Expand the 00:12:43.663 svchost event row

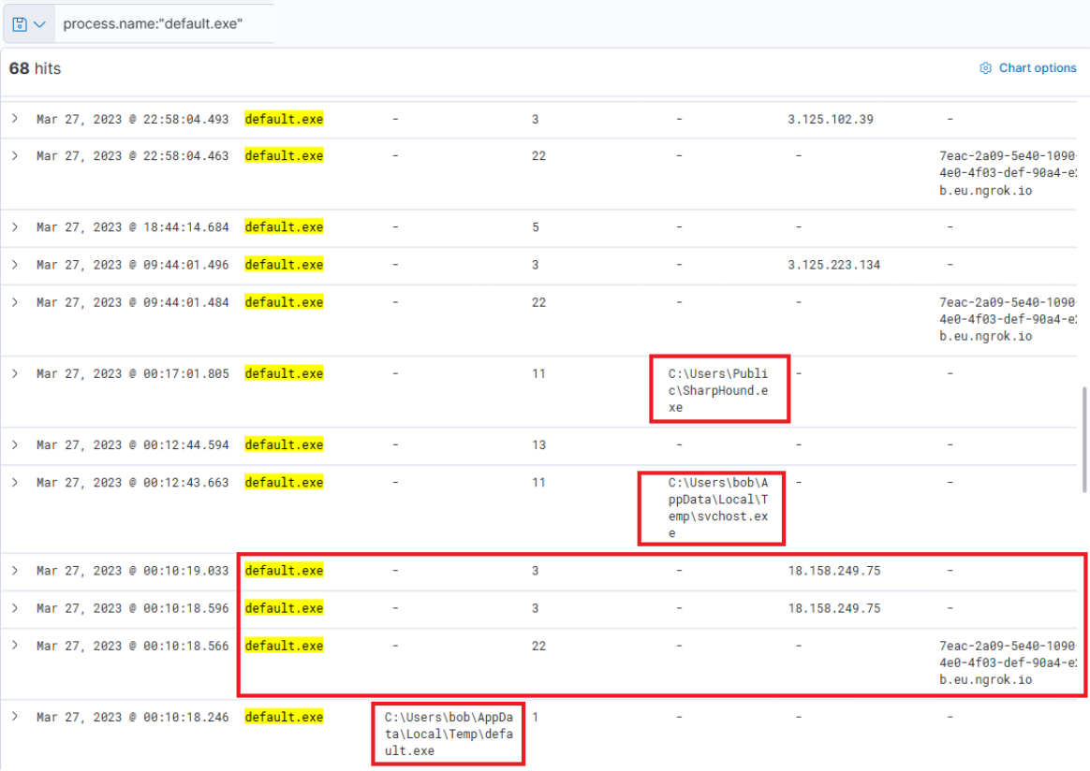pos(14,482)
